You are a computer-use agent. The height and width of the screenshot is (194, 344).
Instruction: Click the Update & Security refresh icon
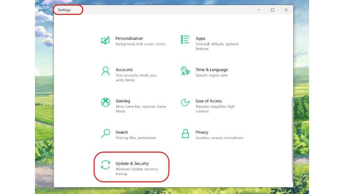click(x=105, y=165)
